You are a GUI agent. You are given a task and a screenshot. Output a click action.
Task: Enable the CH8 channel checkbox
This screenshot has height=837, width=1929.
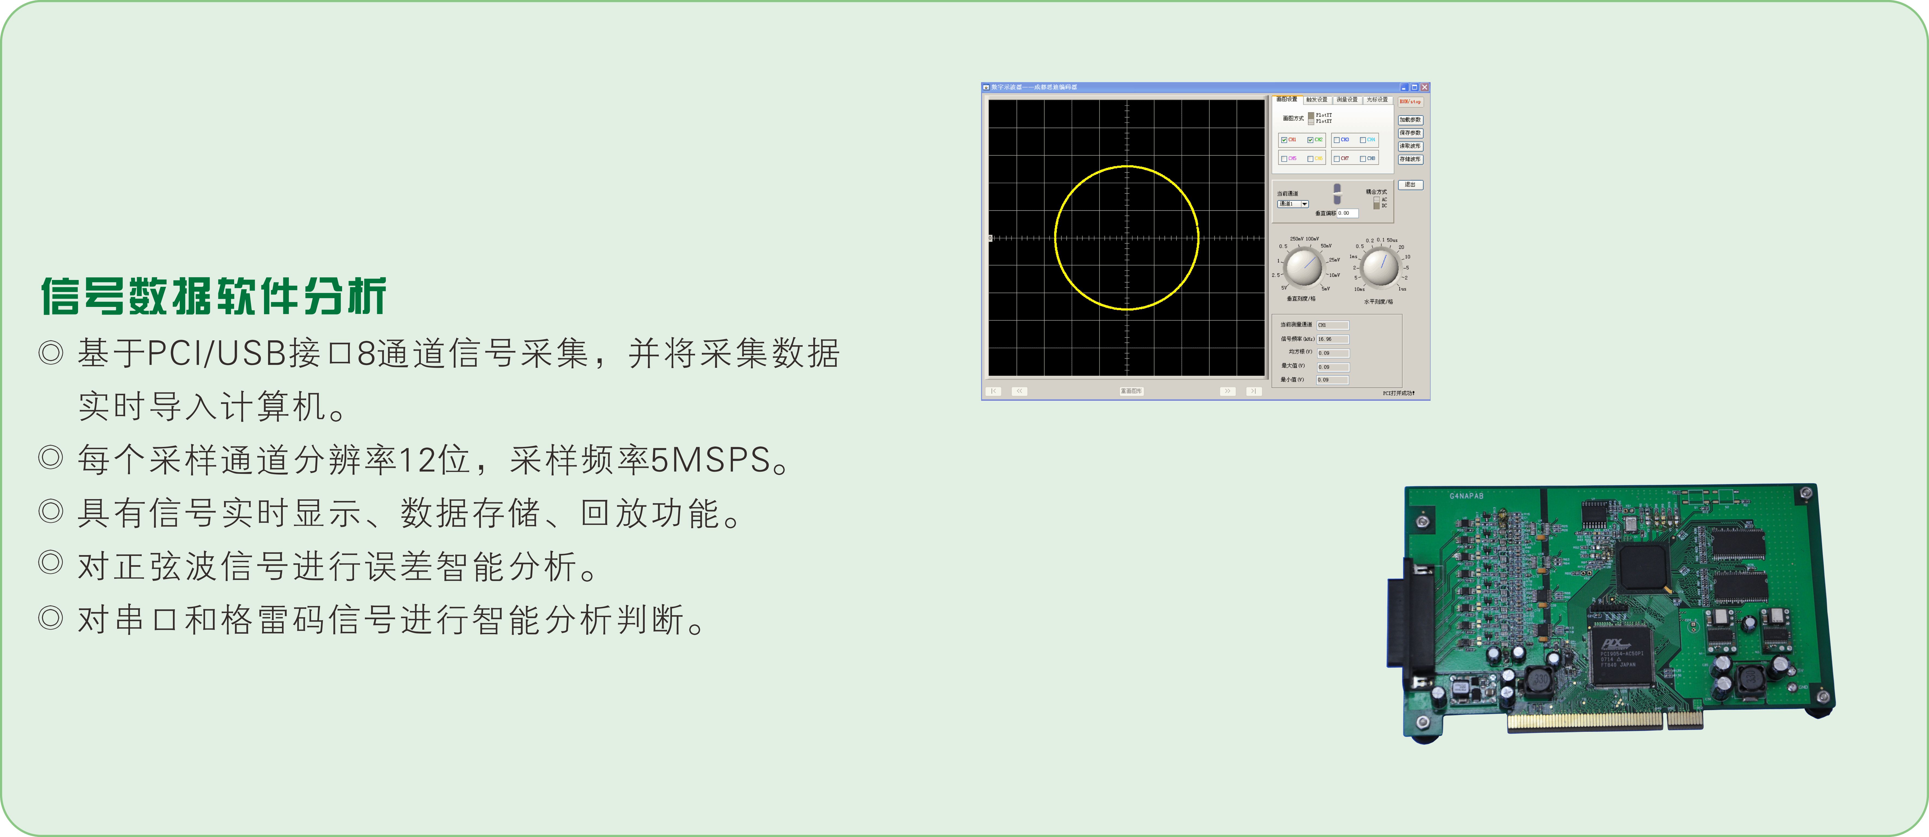click(1363, 159)
